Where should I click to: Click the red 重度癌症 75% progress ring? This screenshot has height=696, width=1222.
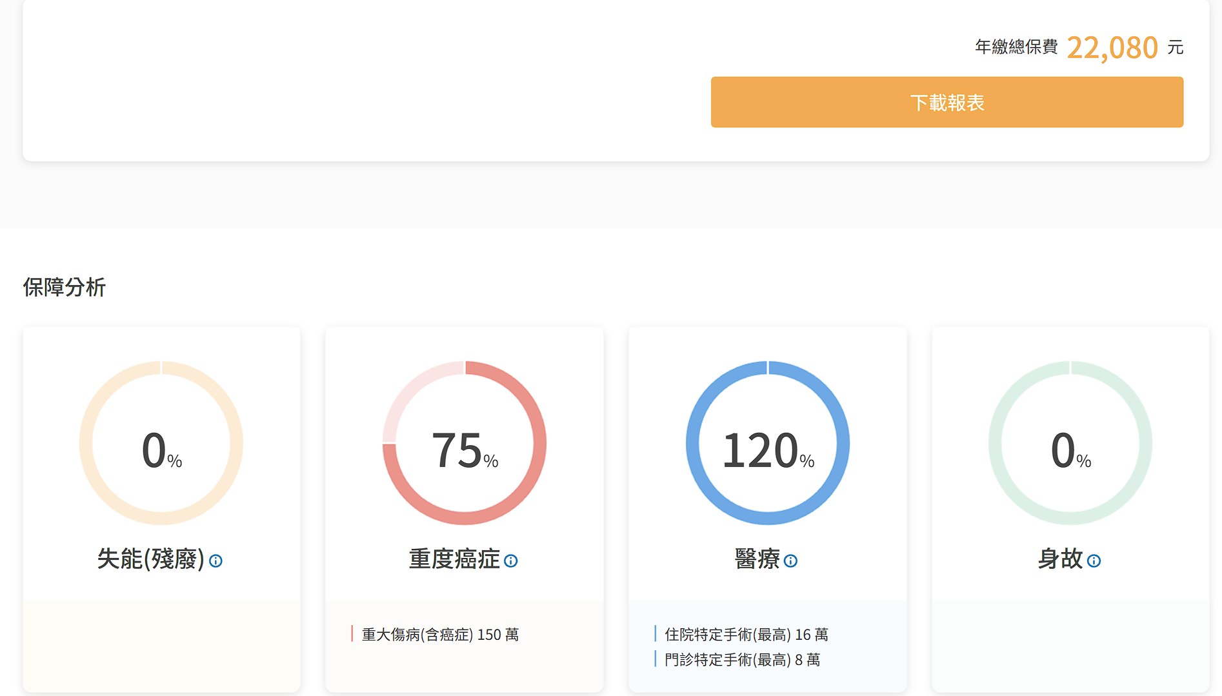click(x=539, y=443)
